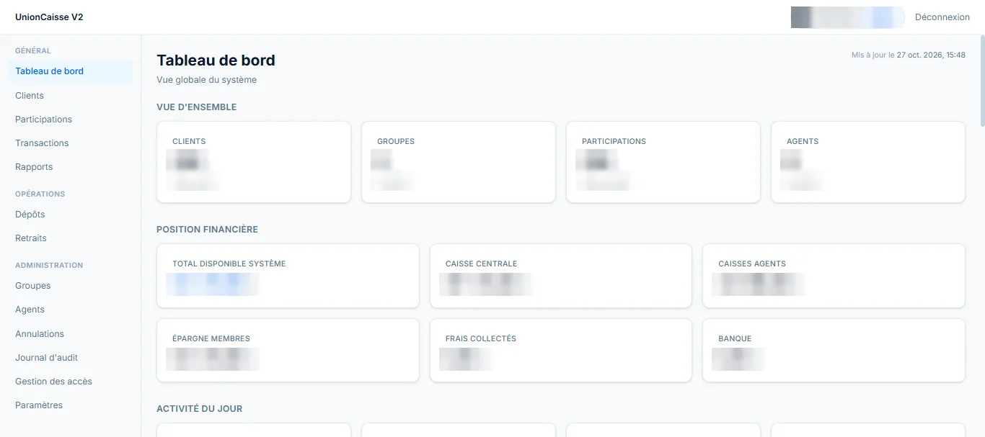Select the Groupes overview card
Viewport: 985px width, 437px height.
(x=459, y=162)
